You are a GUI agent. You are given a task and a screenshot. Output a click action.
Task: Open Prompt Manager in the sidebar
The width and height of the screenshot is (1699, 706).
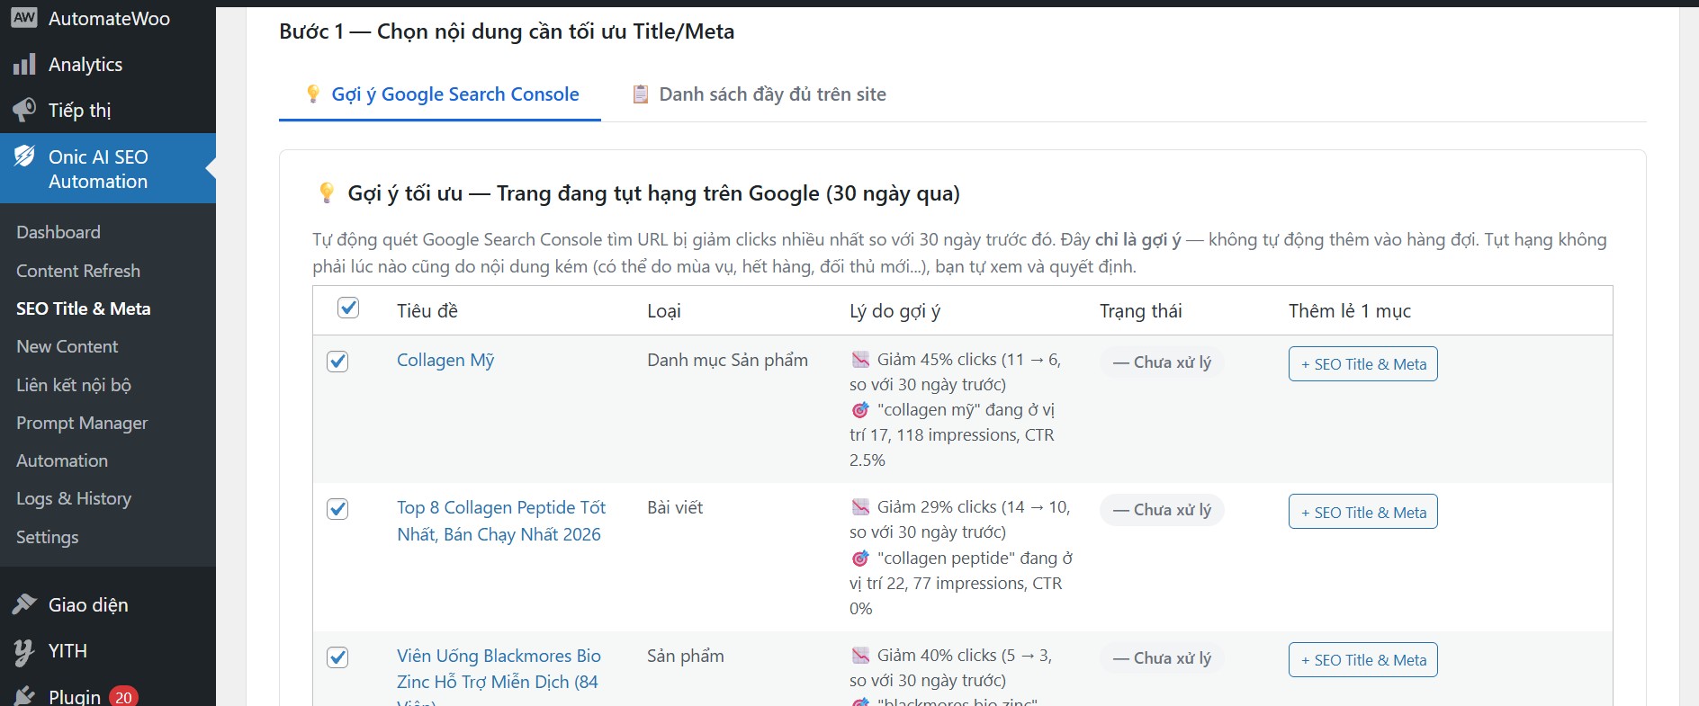tap(82, 423)
